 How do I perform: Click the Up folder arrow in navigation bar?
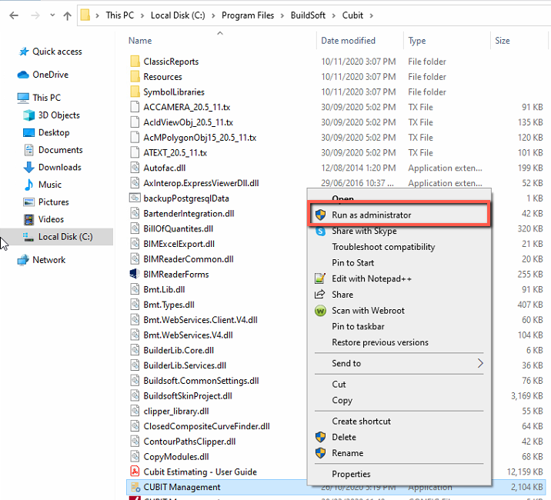coord(68,15)
